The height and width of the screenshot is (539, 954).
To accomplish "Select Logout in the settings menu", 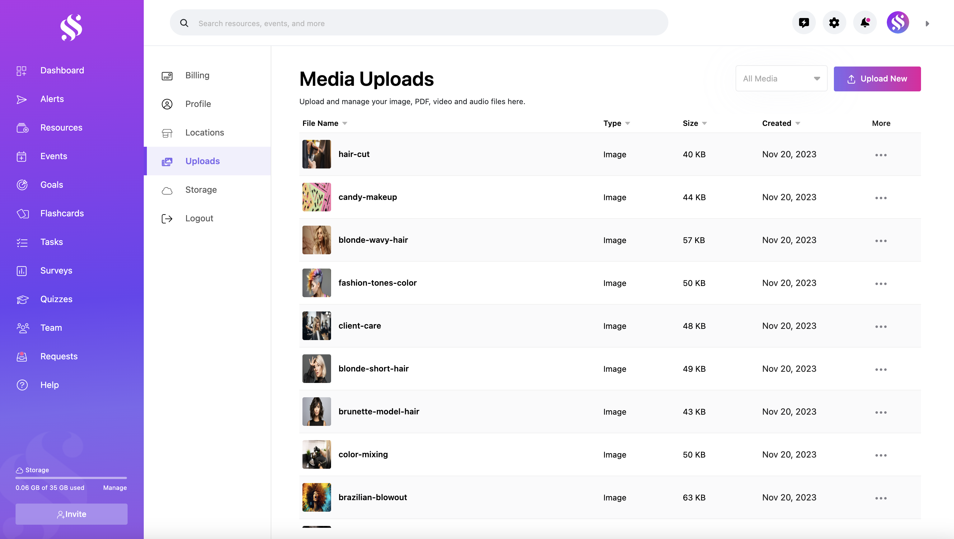I will [199, 219].
